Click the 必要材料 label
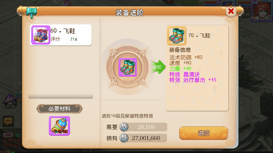Viewport: 273px width, 153px height. (59, 109)
